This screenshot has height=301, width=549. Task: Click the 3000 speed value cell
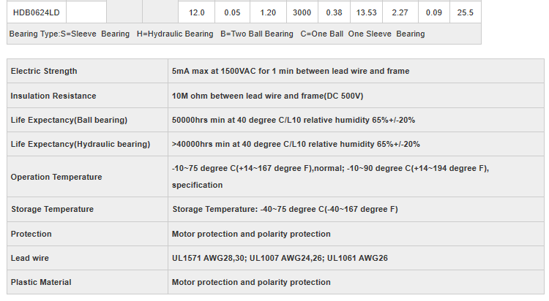pyautogui.click(x=302, y=12)
